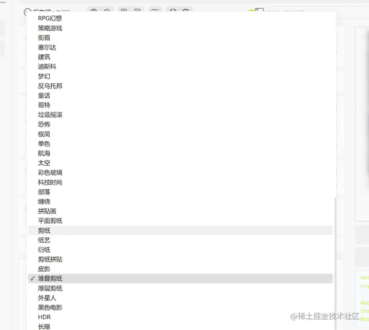Select the checked 堆叠剪纸 option
Screen dimensions: 369x330
(180, 278)
